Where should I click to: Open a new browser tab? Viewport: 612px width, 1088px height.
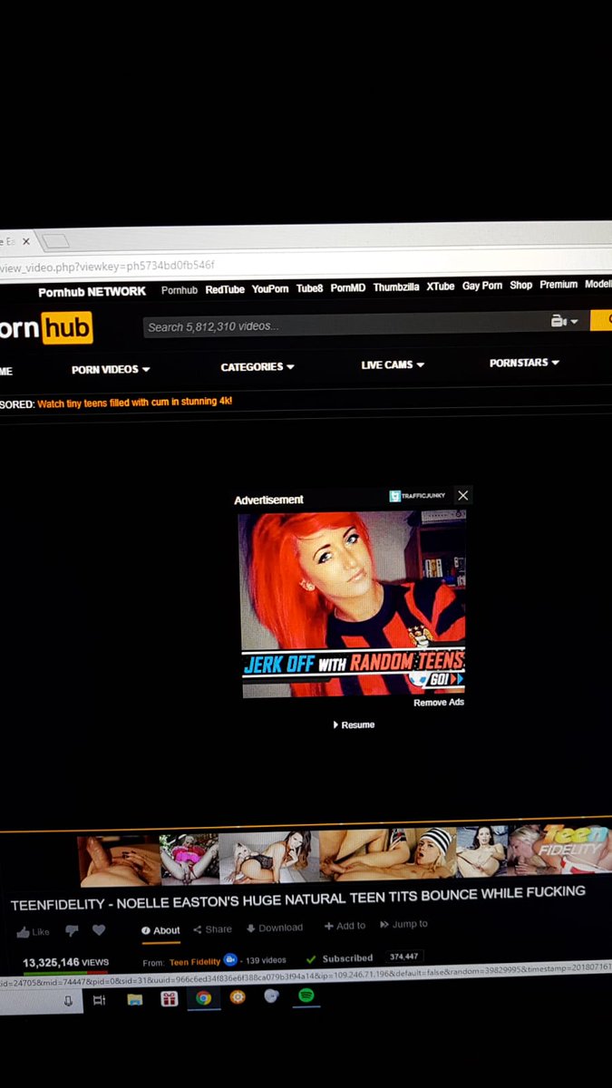point(55,241)
